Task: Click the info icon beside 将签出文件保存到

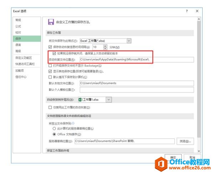Action: point(73,123)
